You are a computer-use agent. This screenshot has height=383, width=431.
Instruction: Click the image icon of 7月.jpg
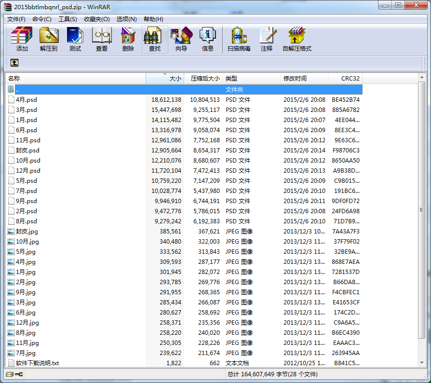point(11,353)
